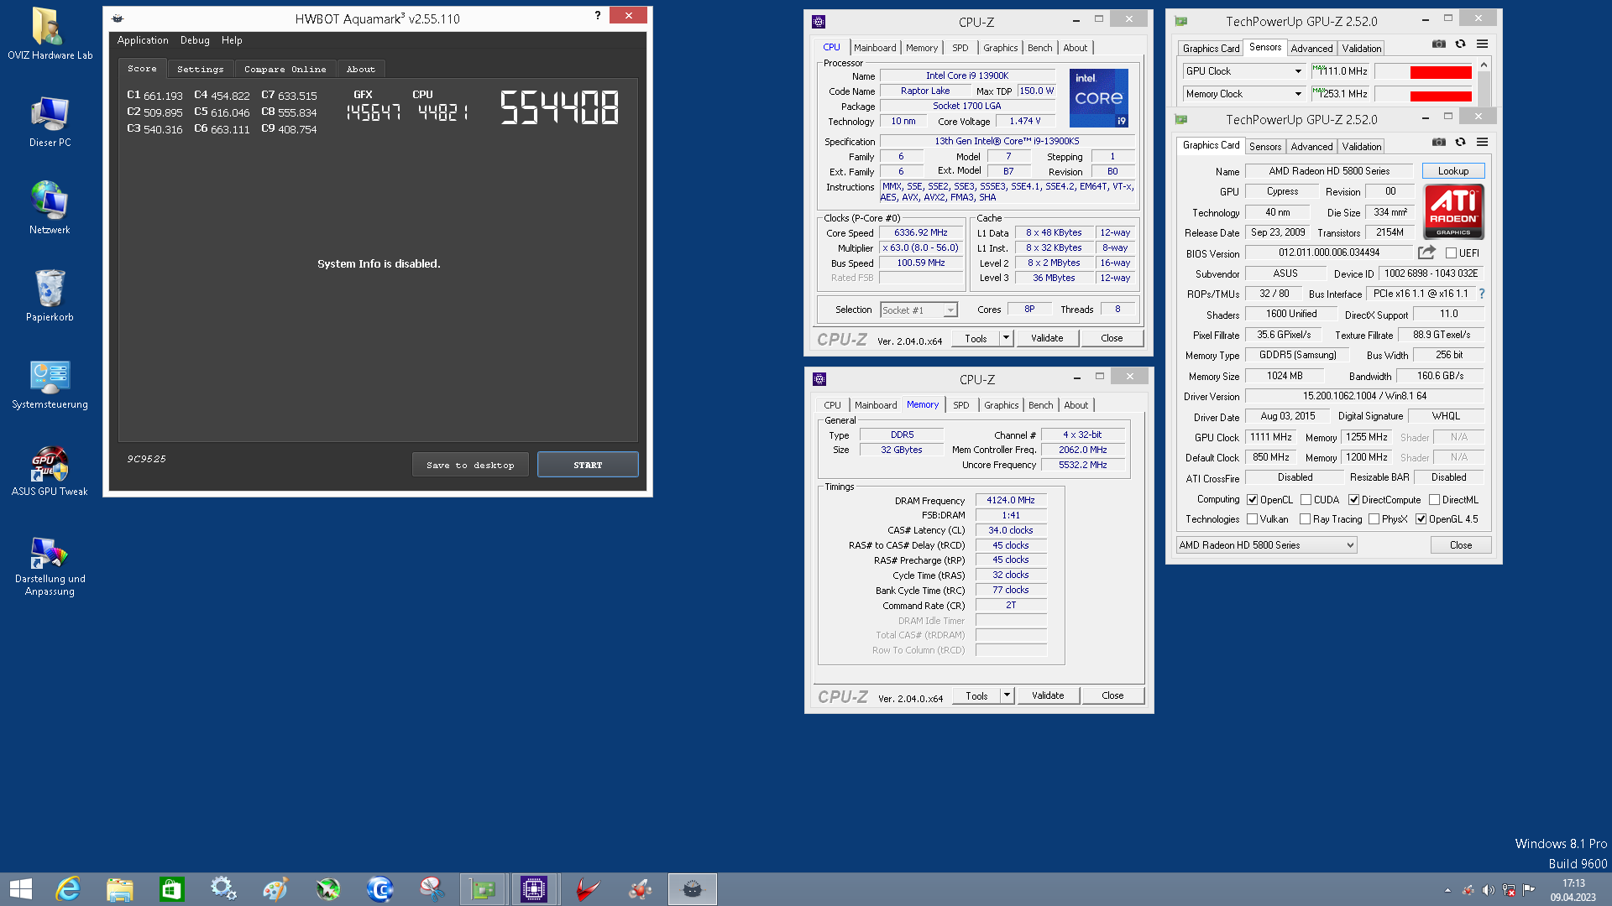
Task: Open the hamburger menu in GPU-Z Sensors window
Action: (1482, 44)
